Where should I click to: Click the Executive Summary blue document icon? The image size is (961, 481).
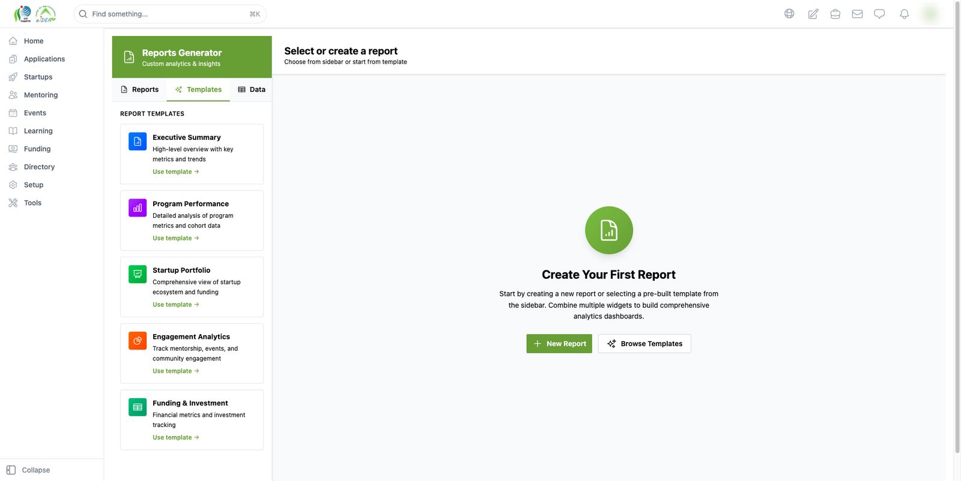[138, 142]
